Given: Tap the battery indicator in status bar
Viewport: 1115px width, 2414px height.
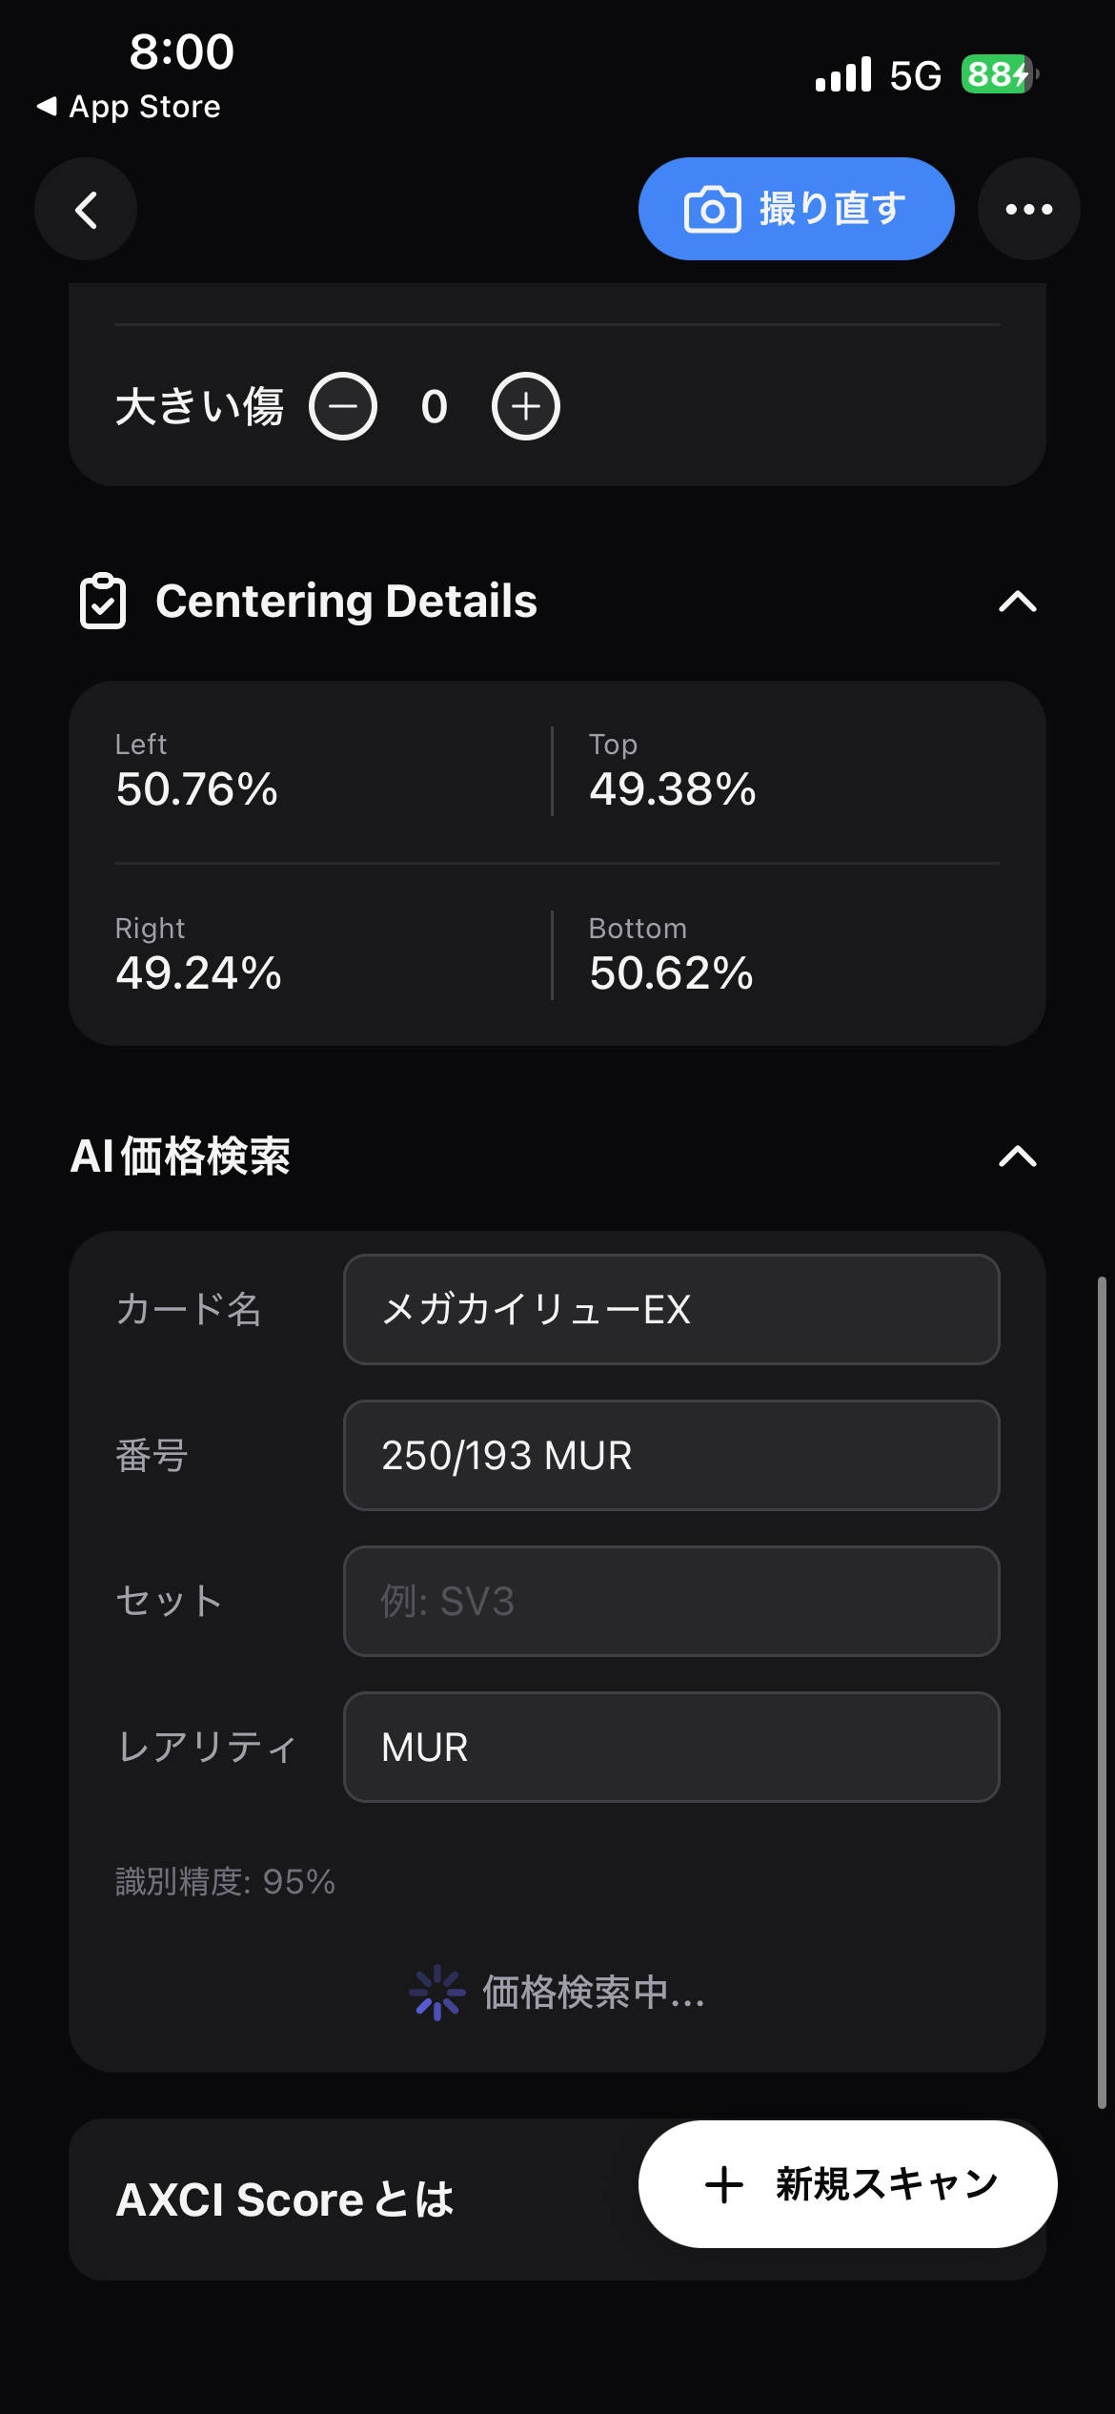Looking at the screenshot, I should [x=999, y=74].
